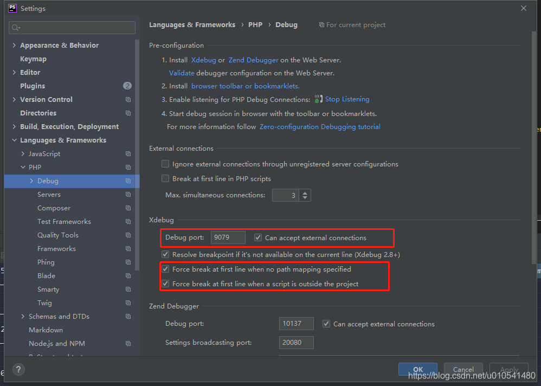Image resolution: width=541 pixels, height=386 pixels.
Task: Open Zero-configuration Debugging tutorial link
Action: 320,127
